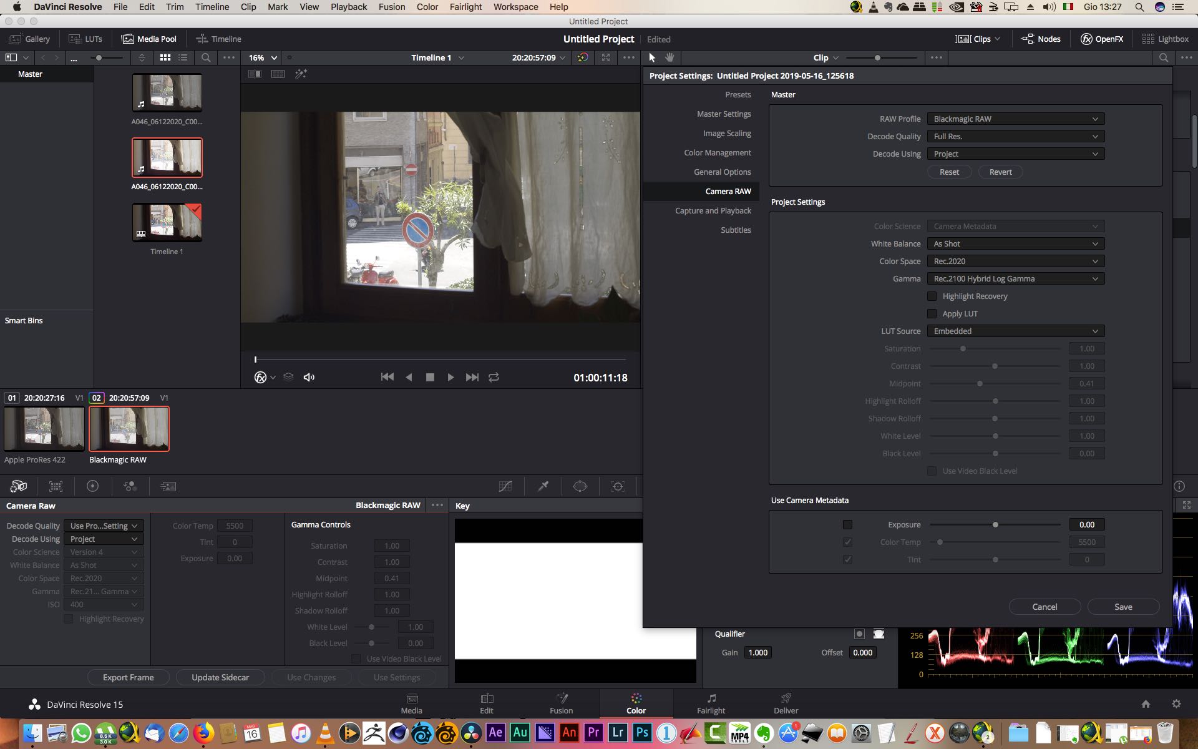Open the RAW Profile dropdown
The image size is (1198, 749).
pyautogui.click(x=1016, y=119)
